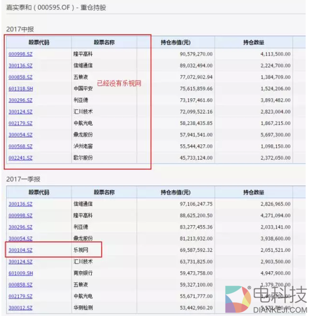The width and height of the screenshot is (309, 316).
Task: Open the 300104.SZ link for 乐视网
Action: point(20,250)
